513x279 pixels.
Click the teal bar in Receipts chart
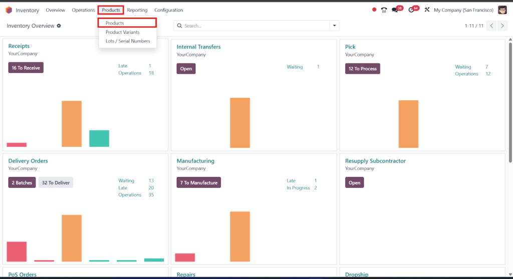click(x=99, y=138)
